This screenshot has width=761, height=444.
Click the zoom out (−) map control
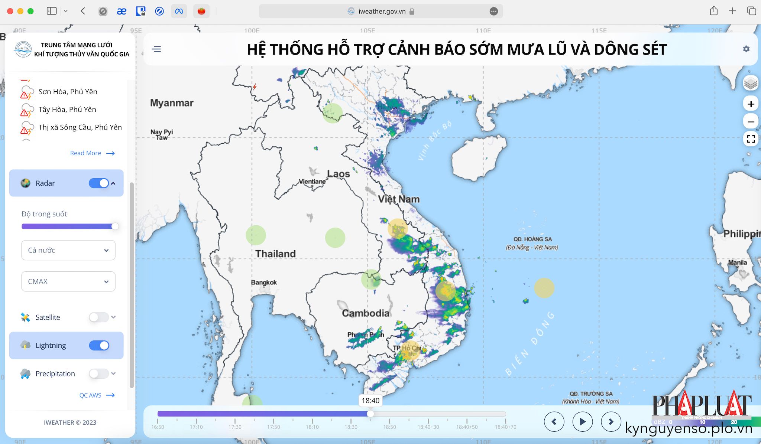tap(751, 121)
